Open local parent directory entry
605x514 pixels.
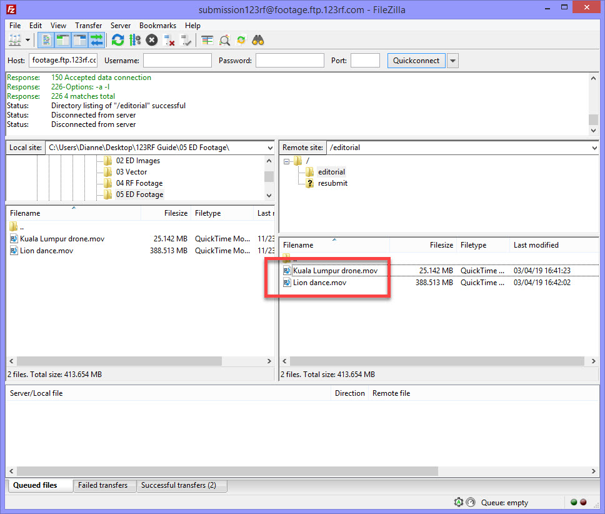(17, 226)
